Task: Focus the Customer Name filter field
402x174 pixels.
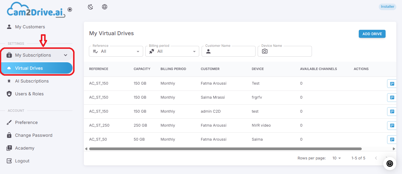Action: [x=228, y=51]
